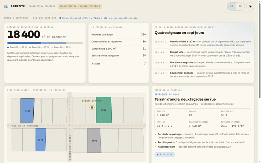Select the Zone AU legend square
261x163 pixels.
52,47
